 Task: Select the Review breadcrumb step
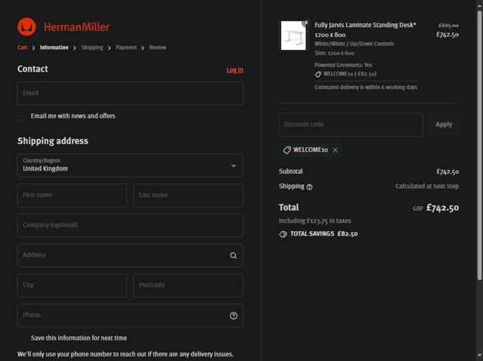click(158, 48)
